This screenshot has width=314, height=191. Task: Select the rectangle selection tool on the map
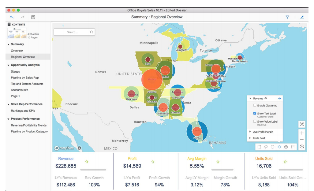pyautogui.click(x=259, y=147)
